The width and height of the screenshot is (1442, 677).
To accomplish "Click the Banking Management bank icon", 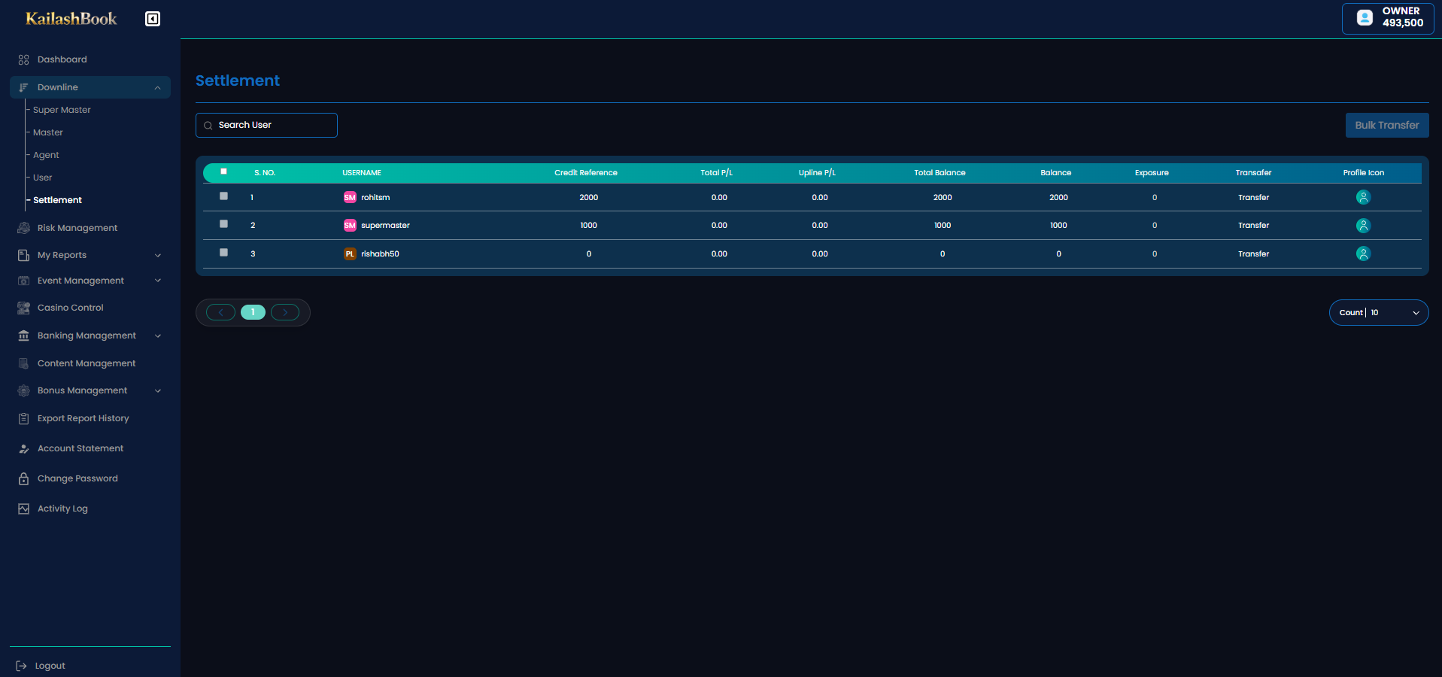I will tap(23, 335).
